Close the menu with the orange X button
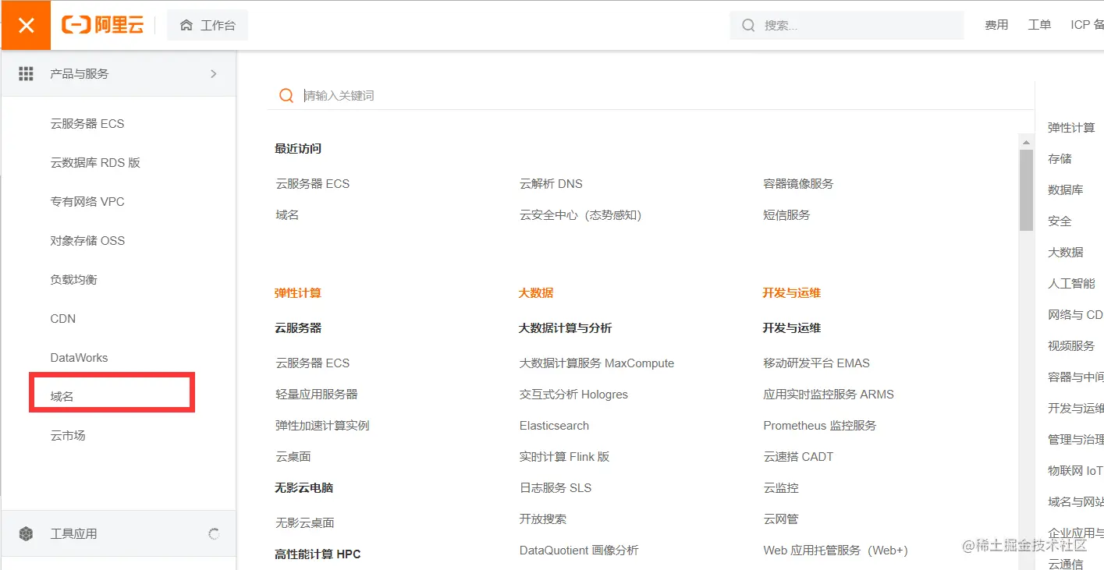This screenshot has width=1104, height=570. point(26,25)
